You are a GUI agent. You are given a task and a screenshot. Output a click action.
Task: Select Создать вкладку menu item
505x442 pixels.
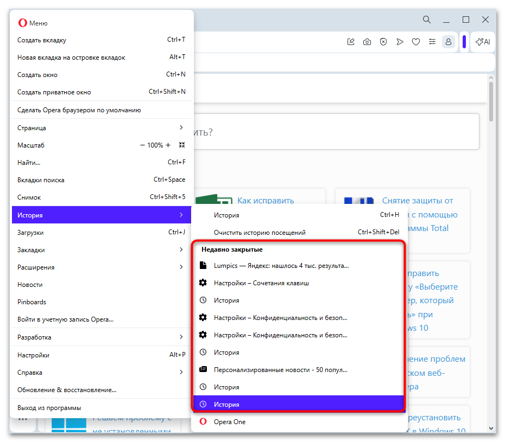coord(102,40)
